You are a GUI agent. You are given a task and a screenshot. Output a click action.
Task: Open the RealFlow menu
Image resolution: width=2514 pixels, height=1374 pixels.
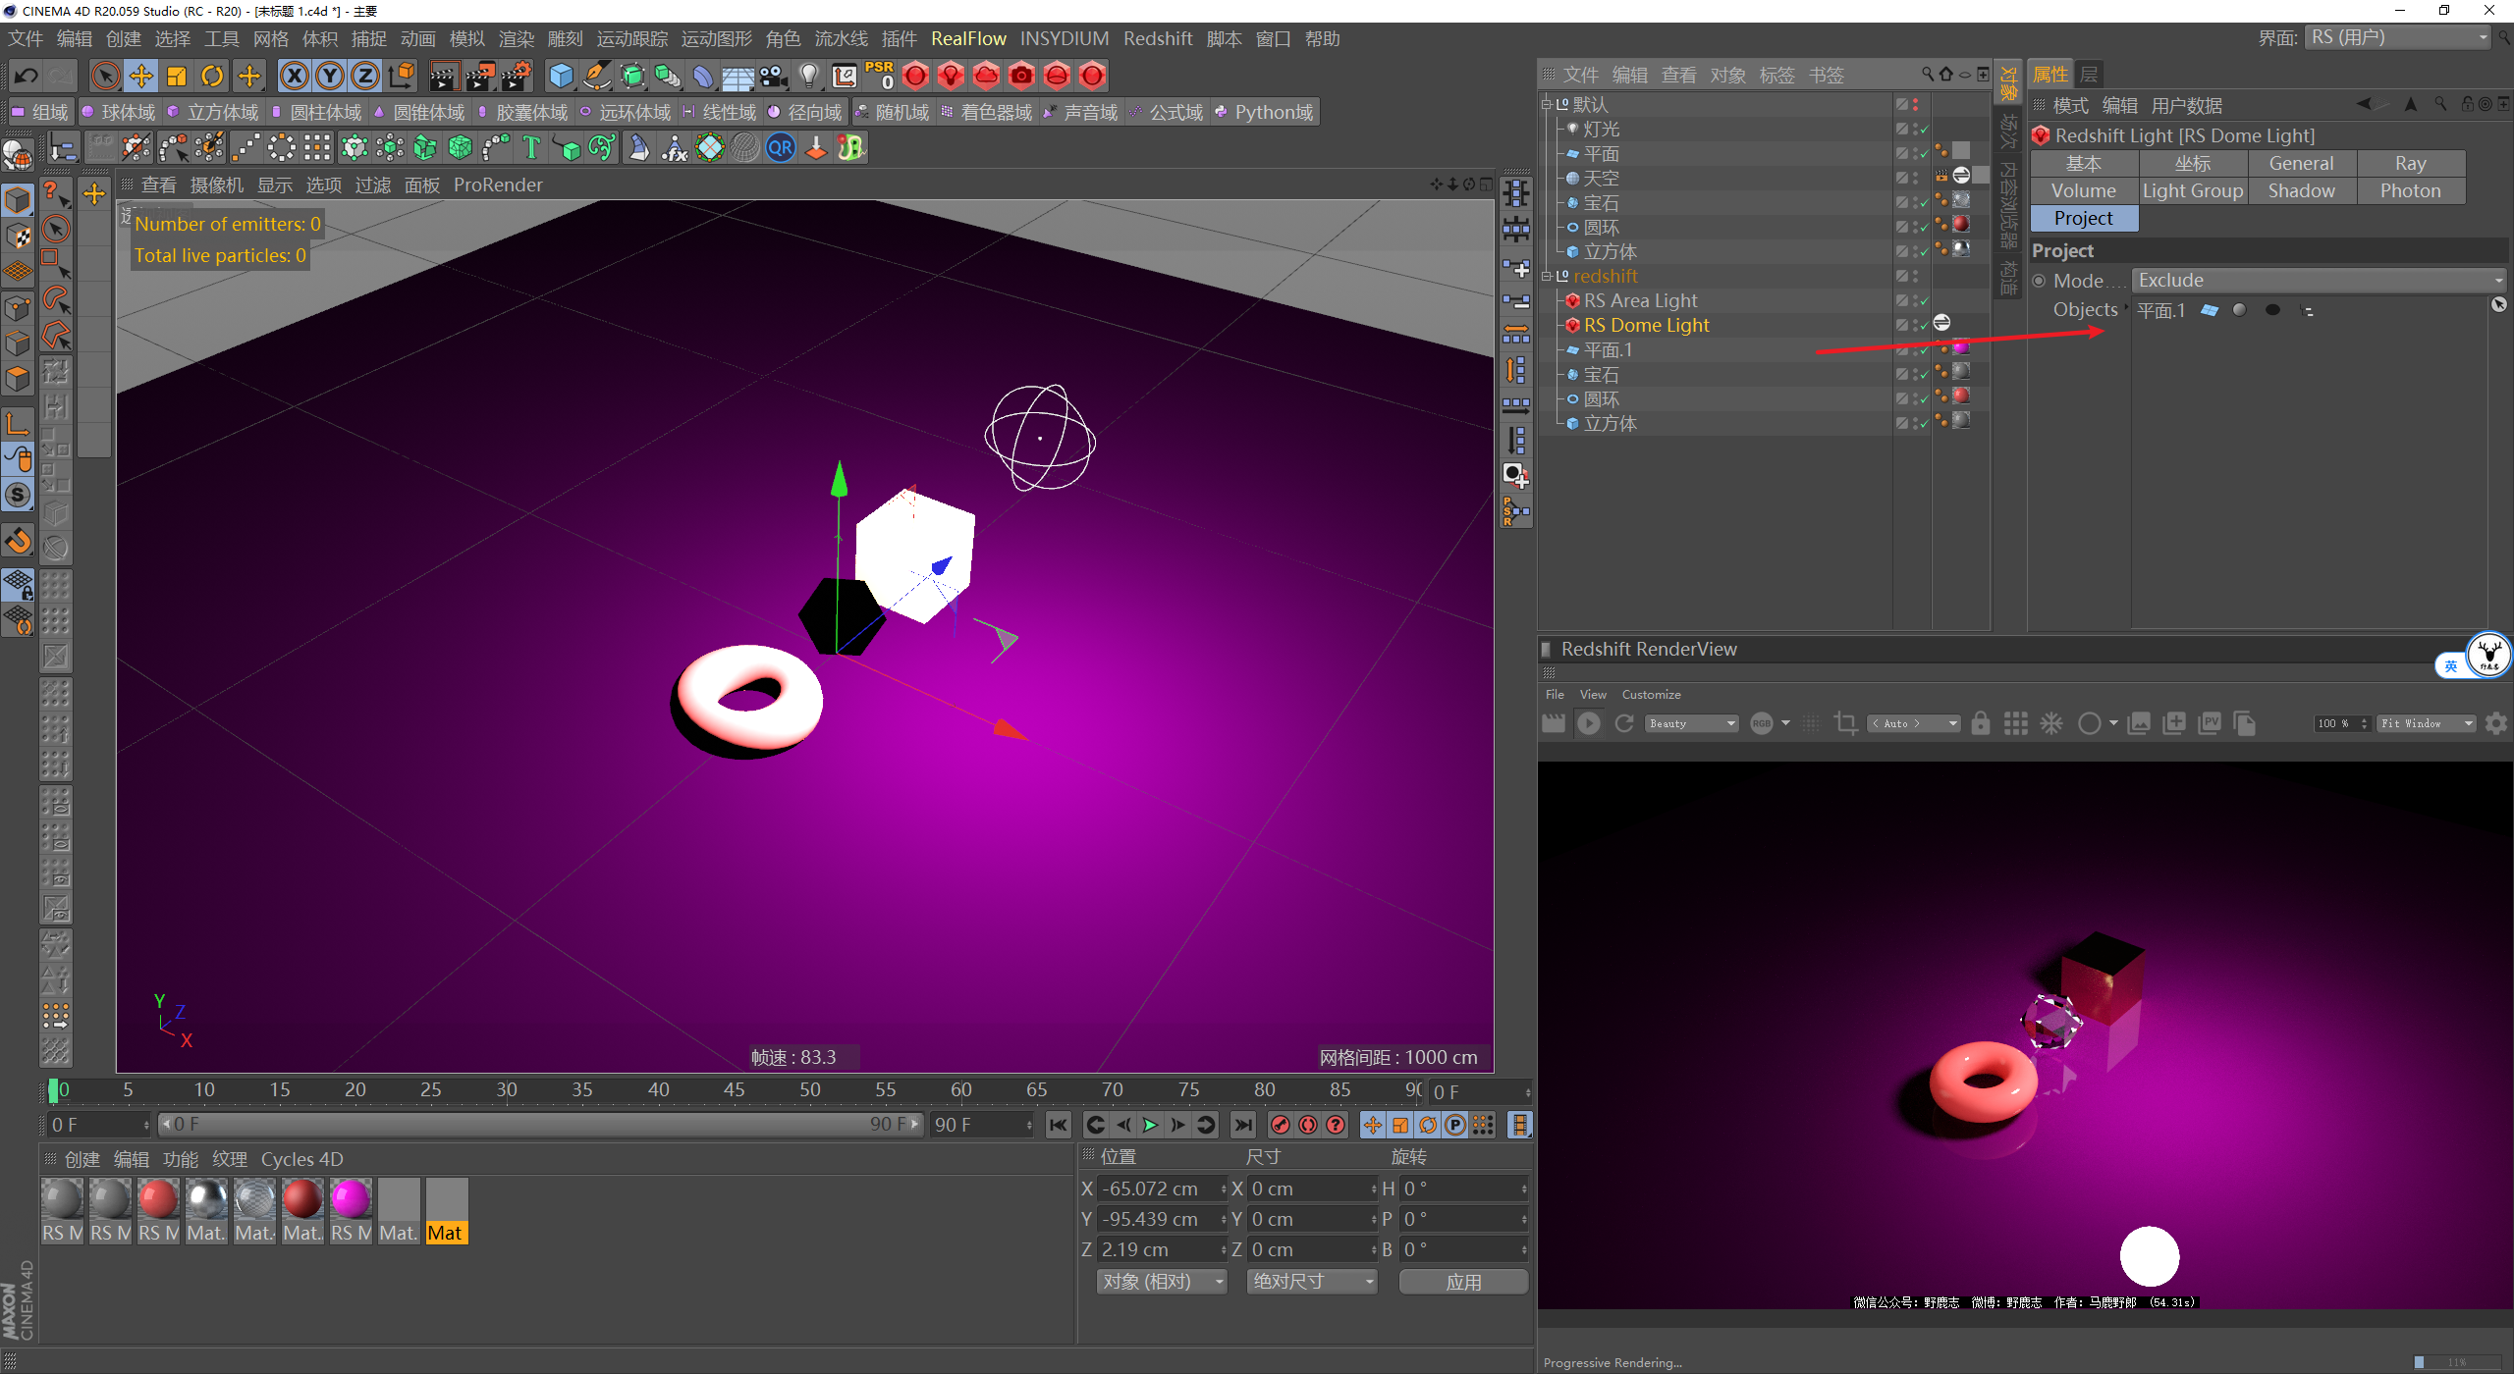click(967, 38)
